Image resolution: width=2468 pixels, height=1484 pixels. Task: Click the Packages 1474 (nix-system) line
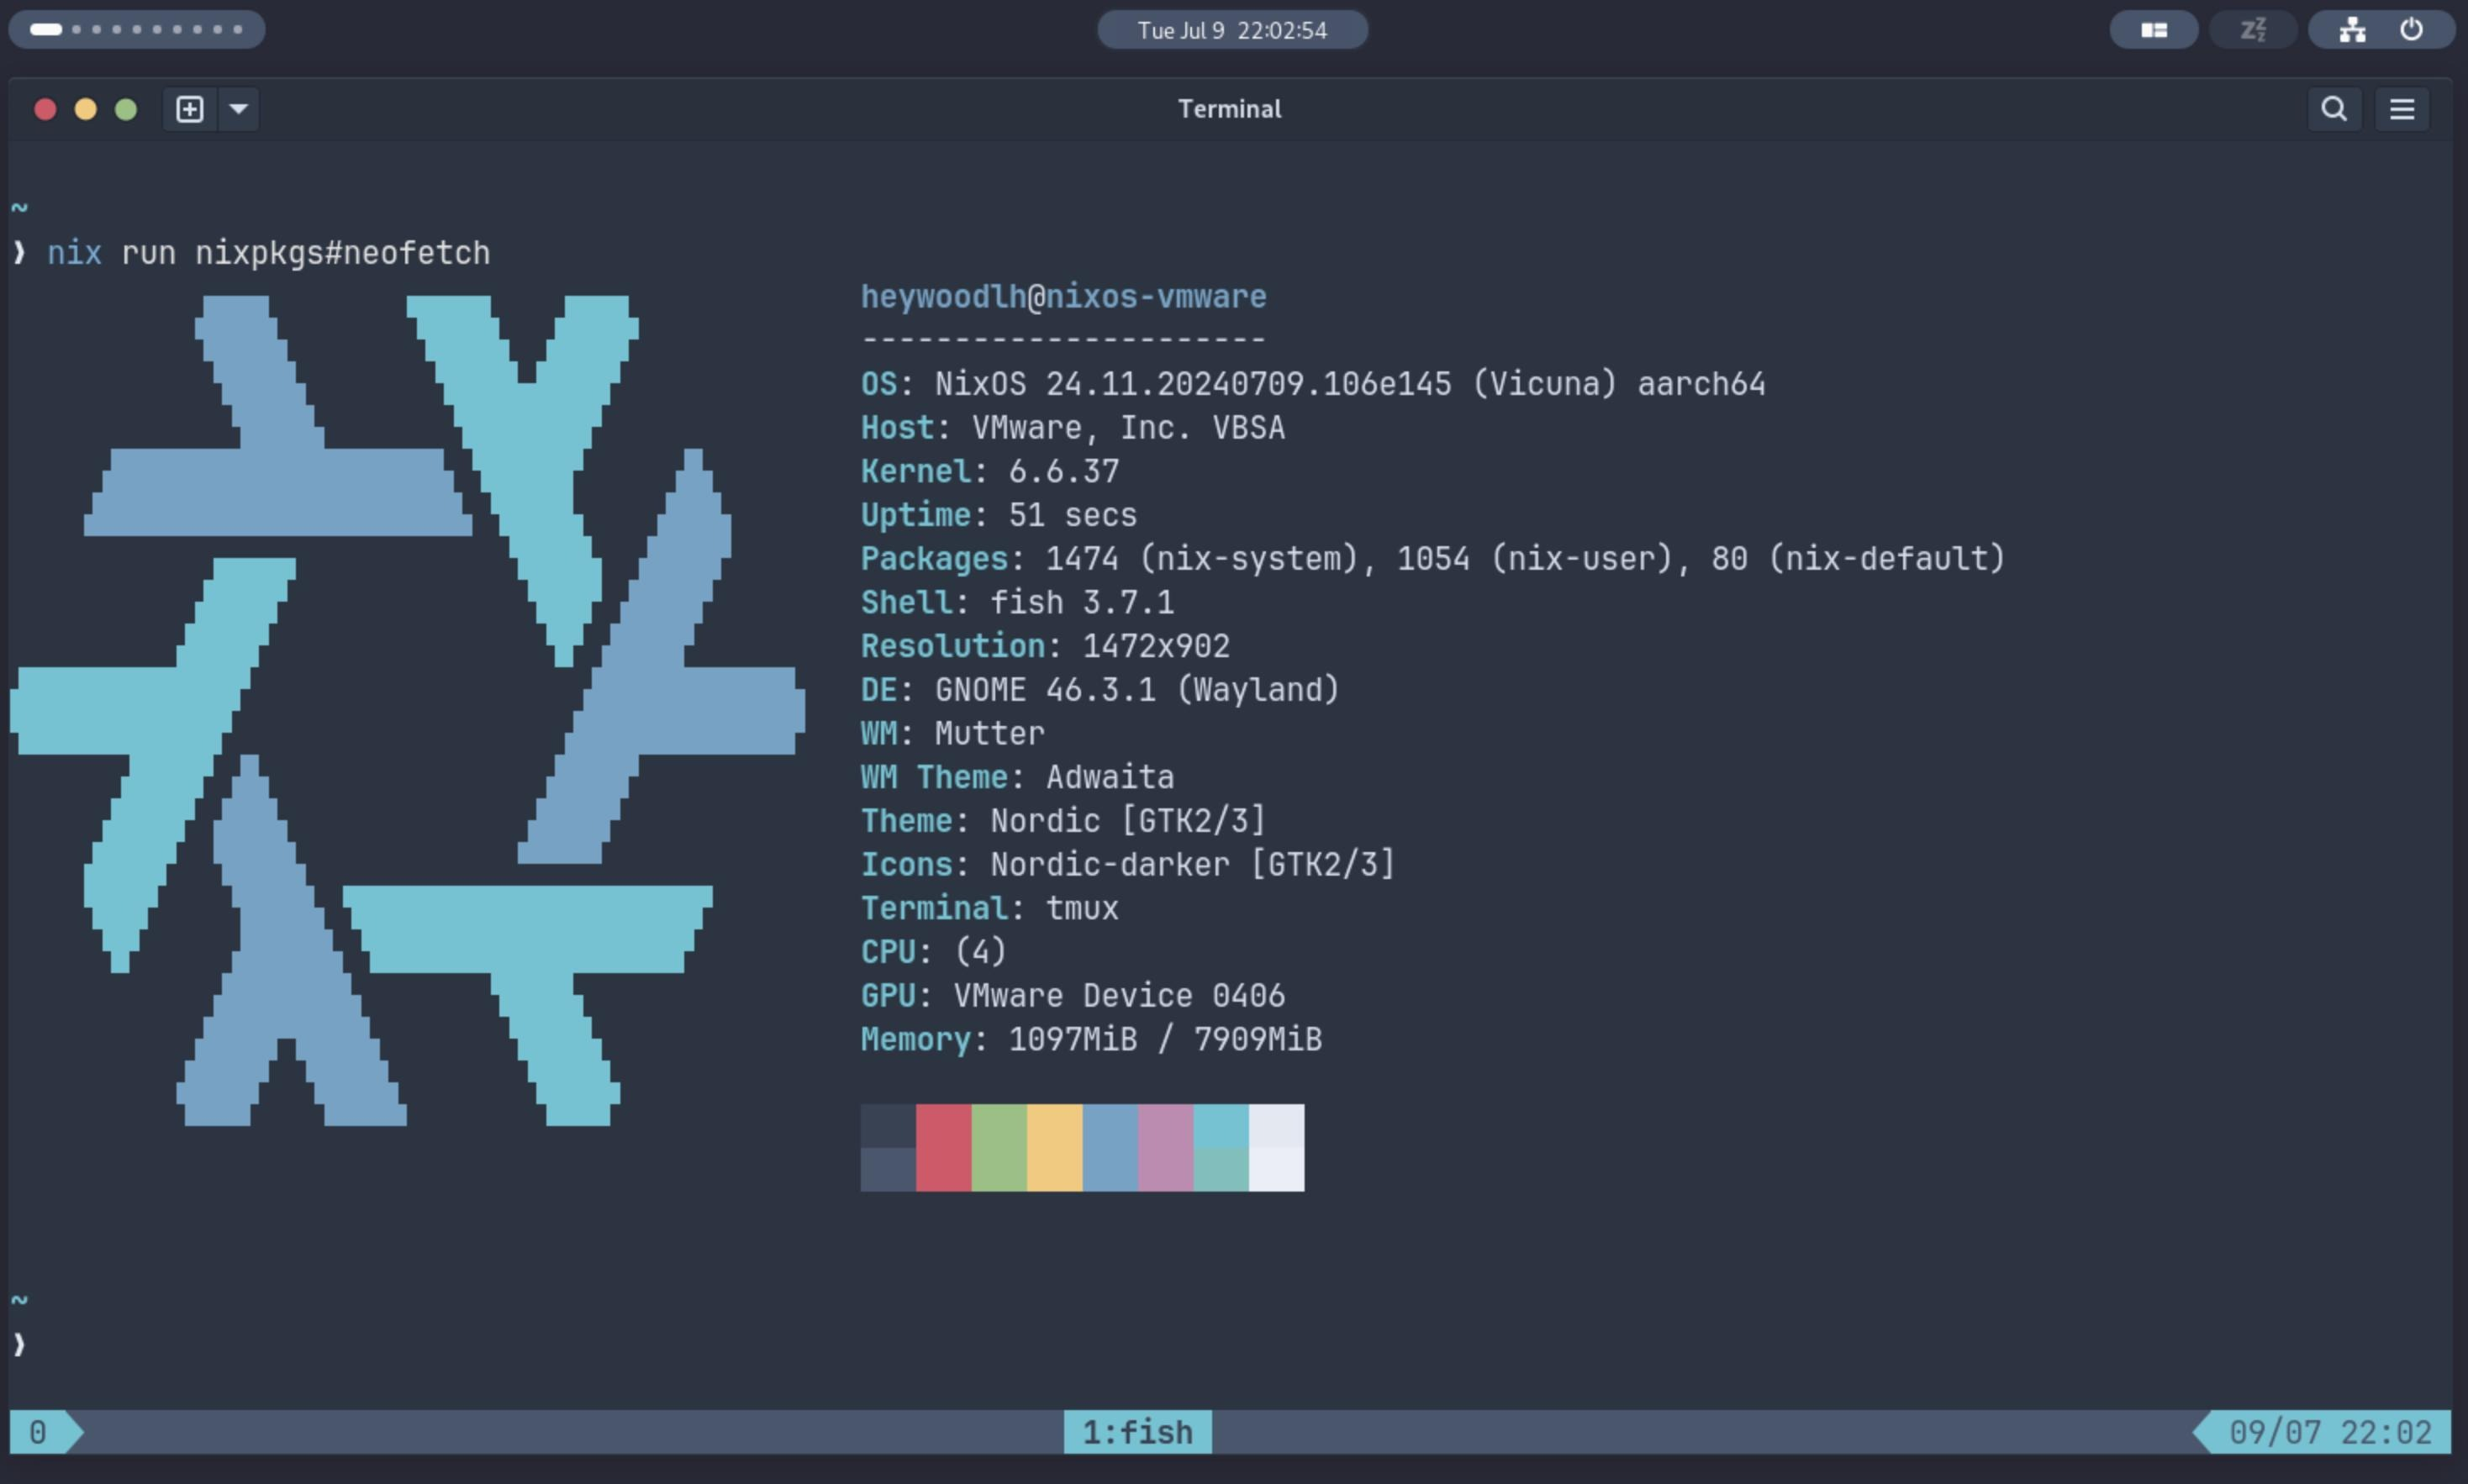(1433, 559)
